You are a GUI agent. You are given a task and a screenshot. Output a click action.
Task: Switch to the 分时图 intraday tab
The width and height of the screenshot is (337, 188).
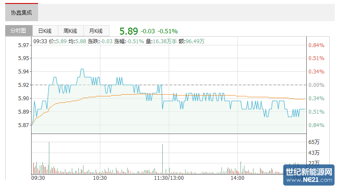coord(18,31)
